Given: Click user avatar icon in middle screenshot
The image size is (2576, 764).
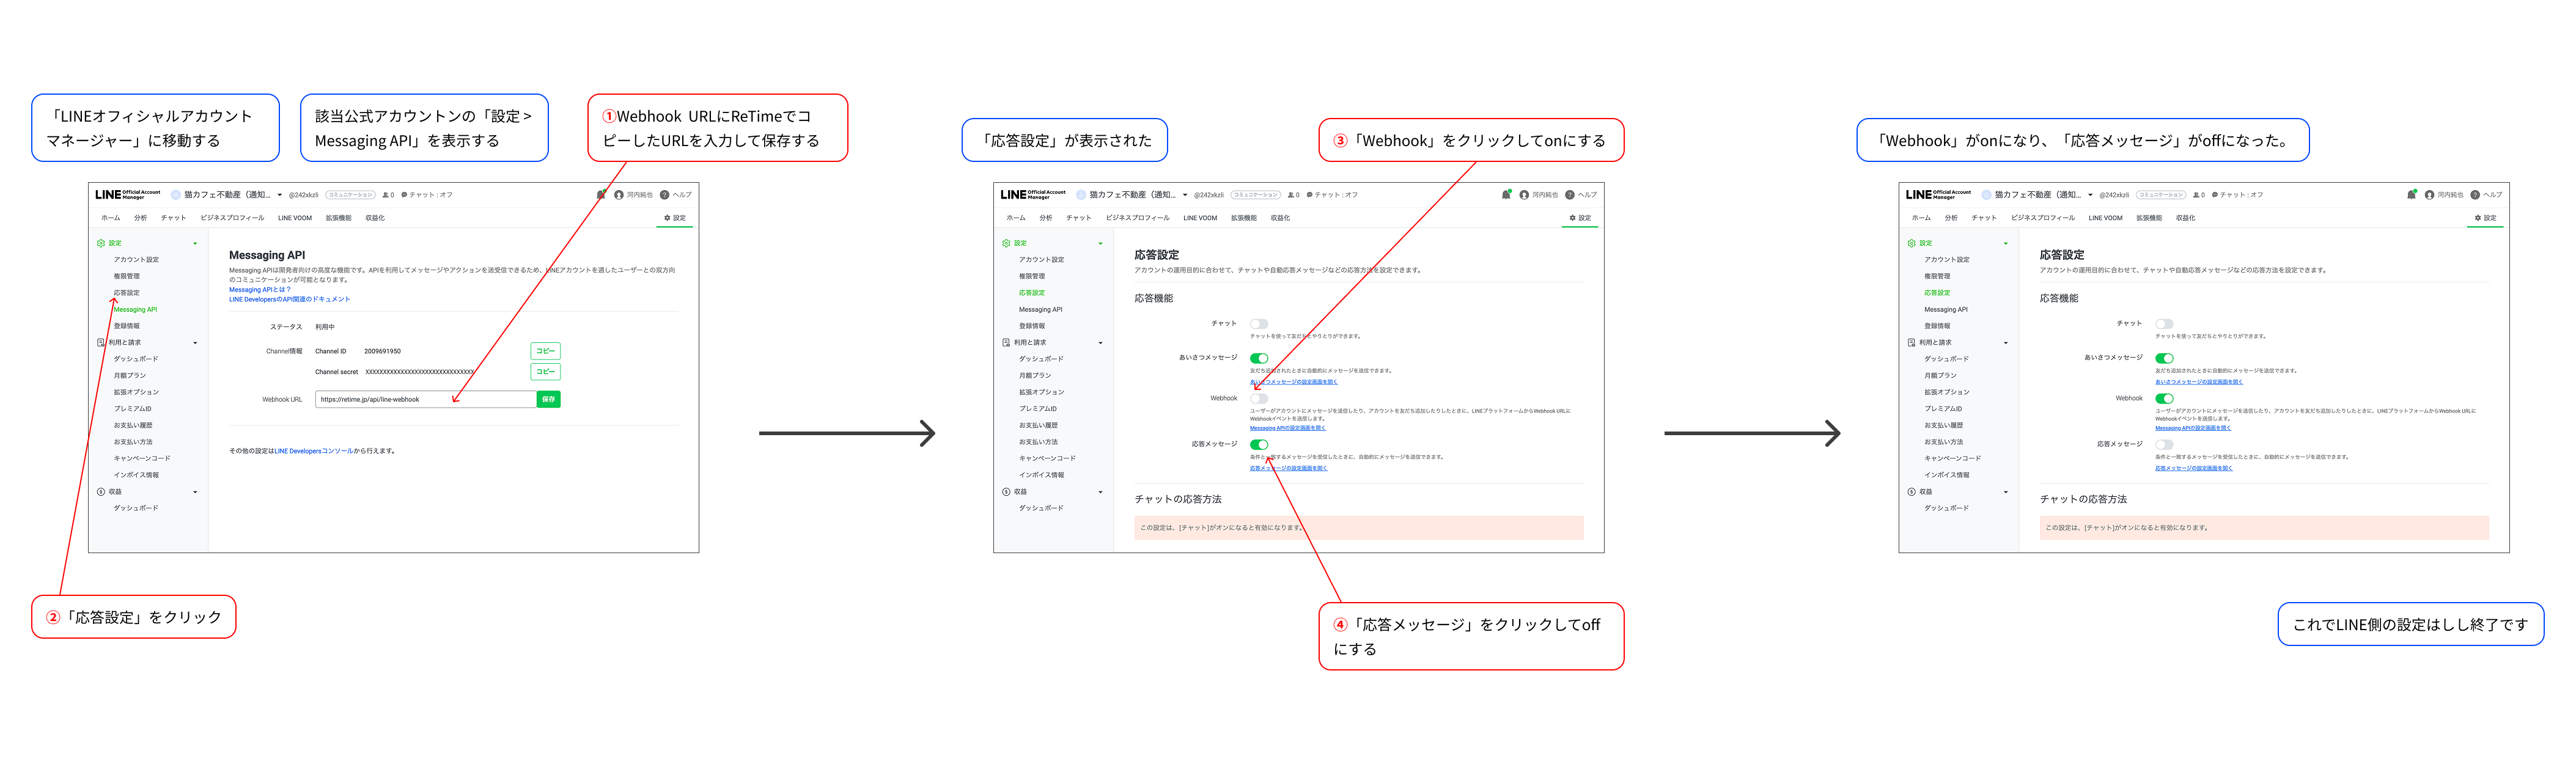Looking at the screenshot, I should pyautogui.click(x=1524, y=195).
